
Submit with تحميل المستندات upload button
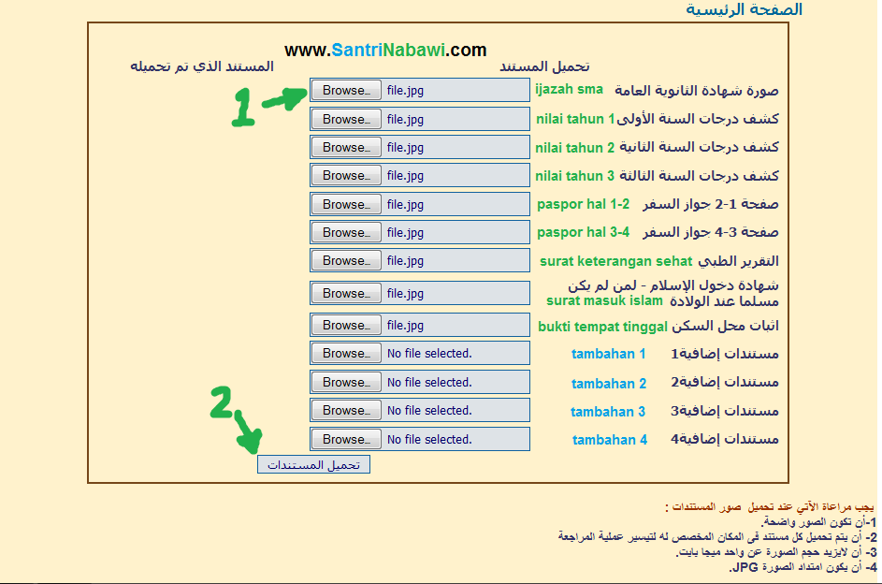pyautogui.click(x=314, y=465)
